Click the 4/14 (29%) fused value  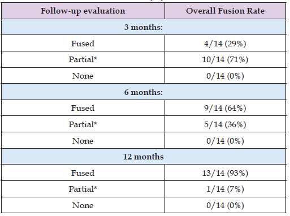point(225,44)
